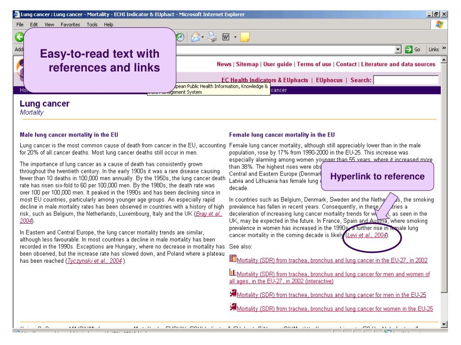Follow the Tyczynski et al., 2004 reference link
Screen dimensions: 461x345
pyautogui.click(x=95, y=261)
